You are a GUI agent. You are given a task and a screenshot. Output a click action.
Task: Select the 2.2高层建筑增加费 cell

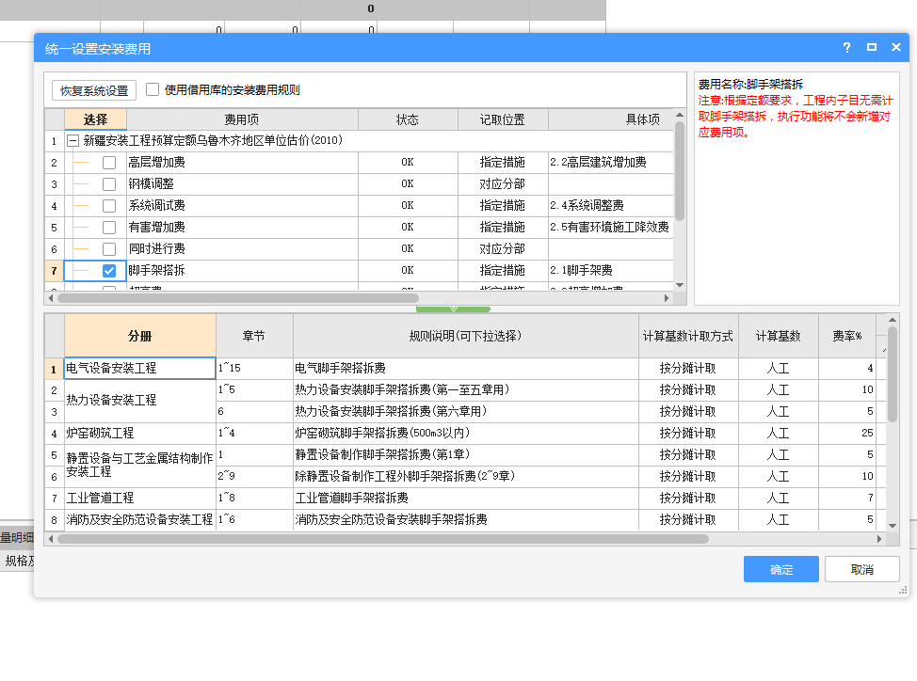(x=611, y=163)
